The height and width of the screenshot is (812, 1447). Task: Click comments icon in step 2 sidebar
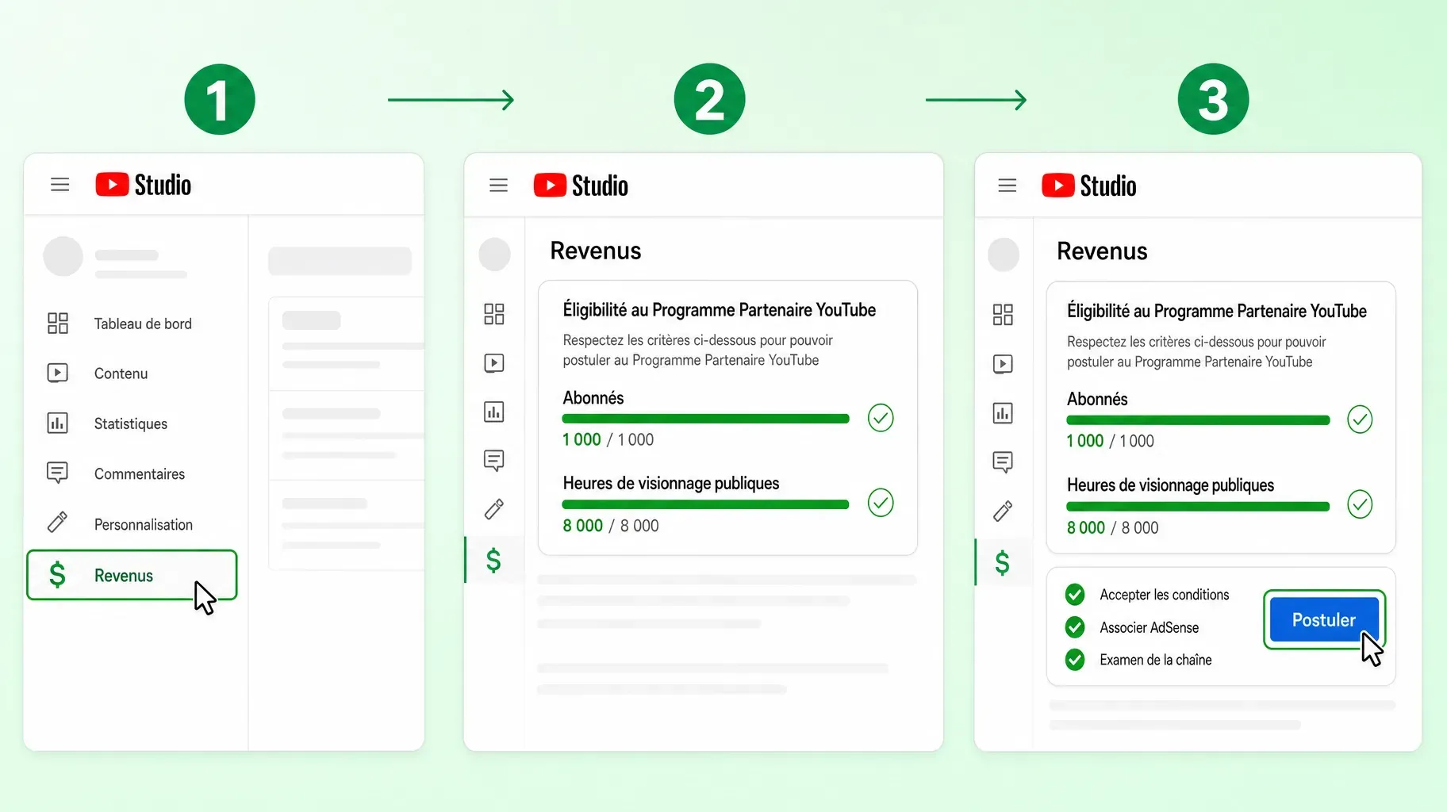tap(494, 461)
